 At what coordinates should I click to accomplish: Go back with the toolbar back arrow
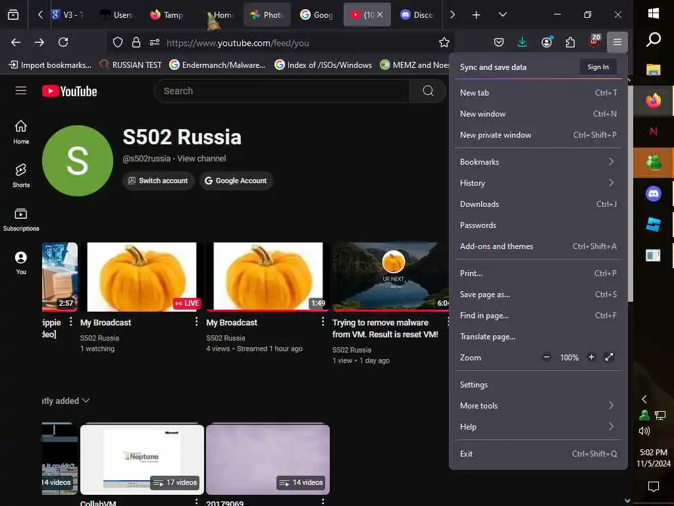16,42
